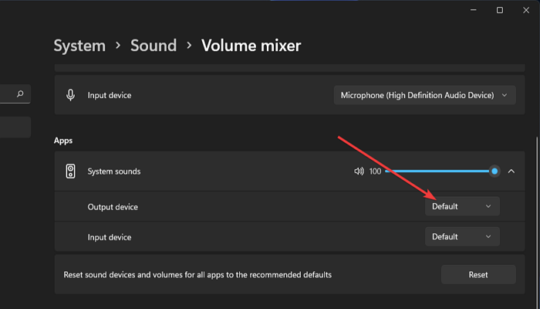Click the microphone icon beside Input device
540x309 pixels.
(x=71, y=95)
